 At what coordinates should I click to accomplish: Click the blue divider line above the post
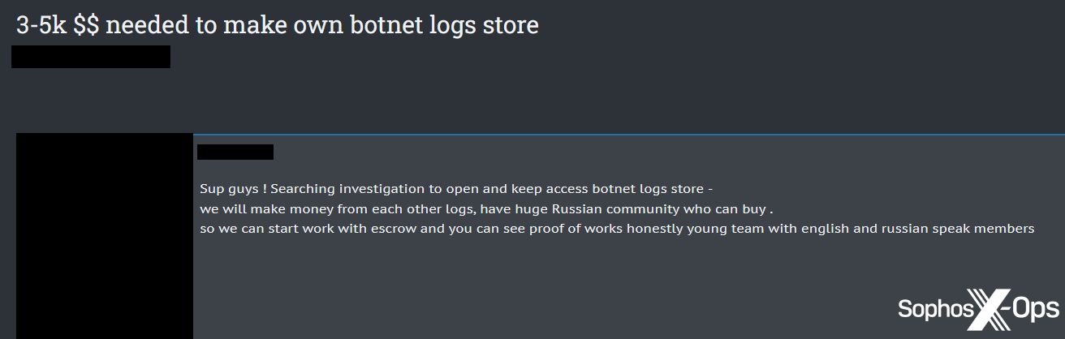[x=628, y=134]
